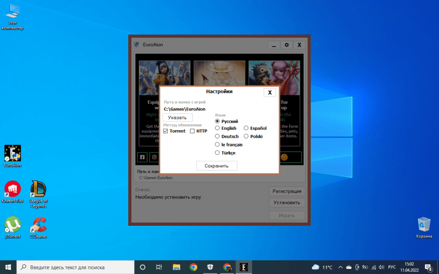Click the Указать browse folder button
The height and width of the screenshot is (274, 439).
(177, 117)
